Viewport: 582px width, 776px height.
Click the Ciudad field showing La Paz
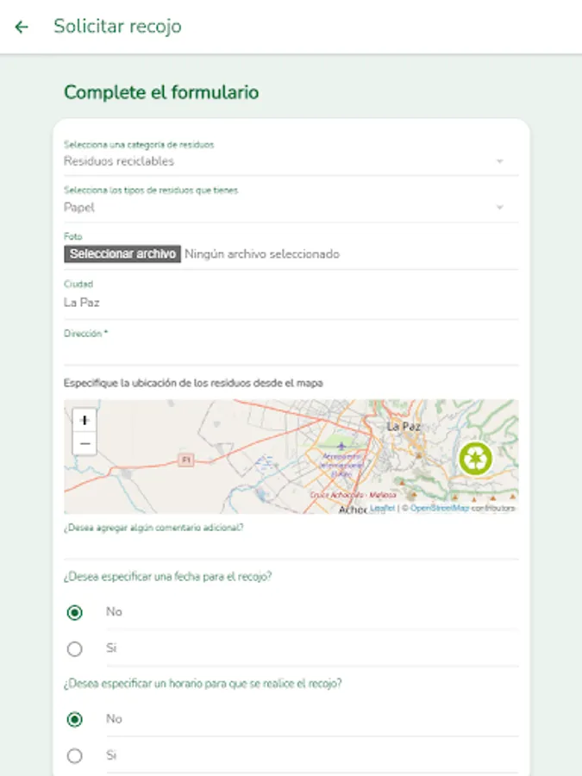(291, 303)
